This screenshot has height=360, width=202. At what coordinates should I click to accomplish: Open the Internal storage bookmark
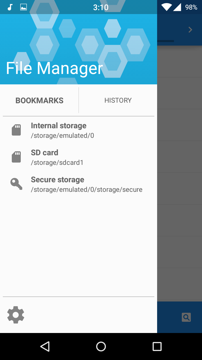[79, 130]
